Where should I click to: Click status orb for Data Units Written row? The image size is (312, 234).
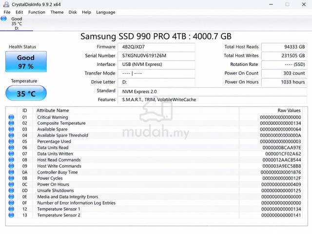(x=11, y=154)
